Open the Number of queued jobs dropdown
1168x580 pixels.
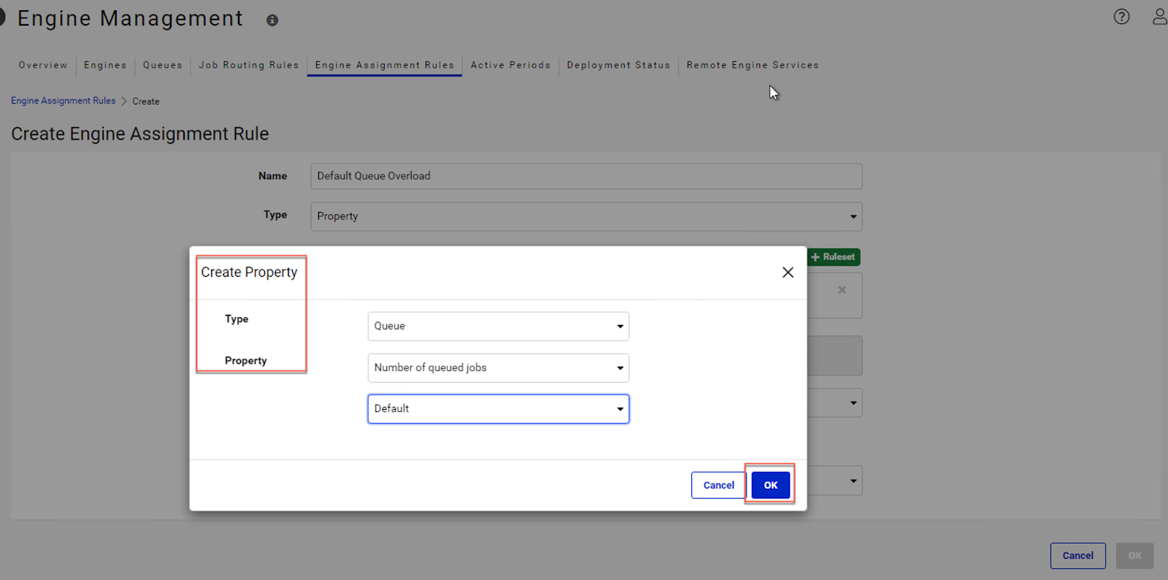coord(498,368)
